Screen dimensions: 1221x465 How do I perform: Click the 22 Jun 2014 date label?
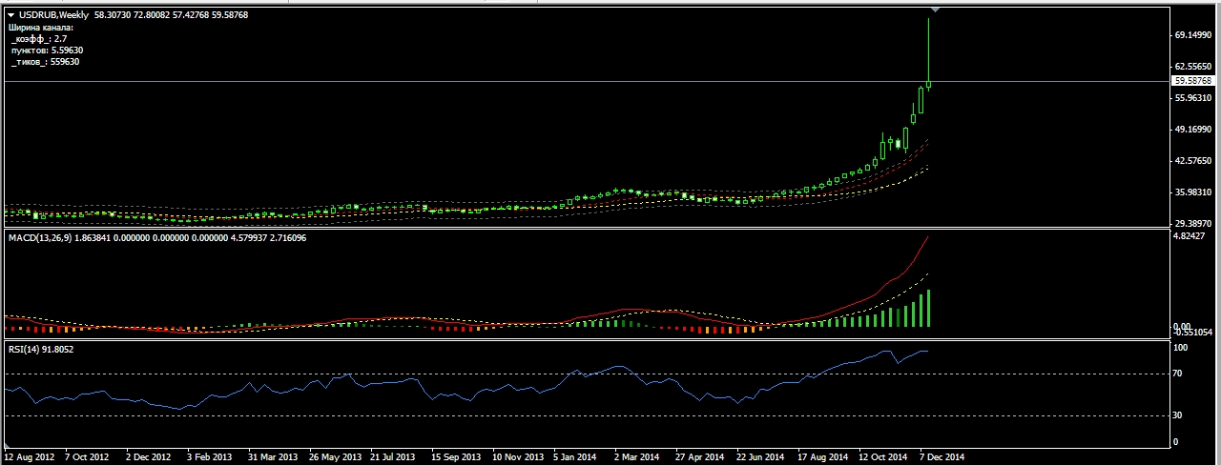760,457
